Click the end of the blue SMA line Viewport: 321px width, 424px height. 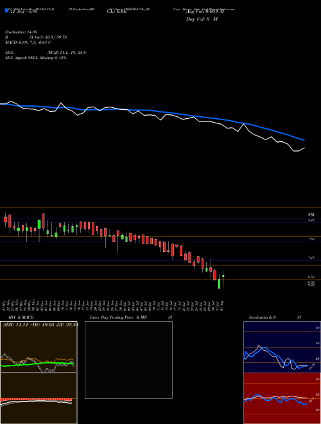(x=304, y=140)
